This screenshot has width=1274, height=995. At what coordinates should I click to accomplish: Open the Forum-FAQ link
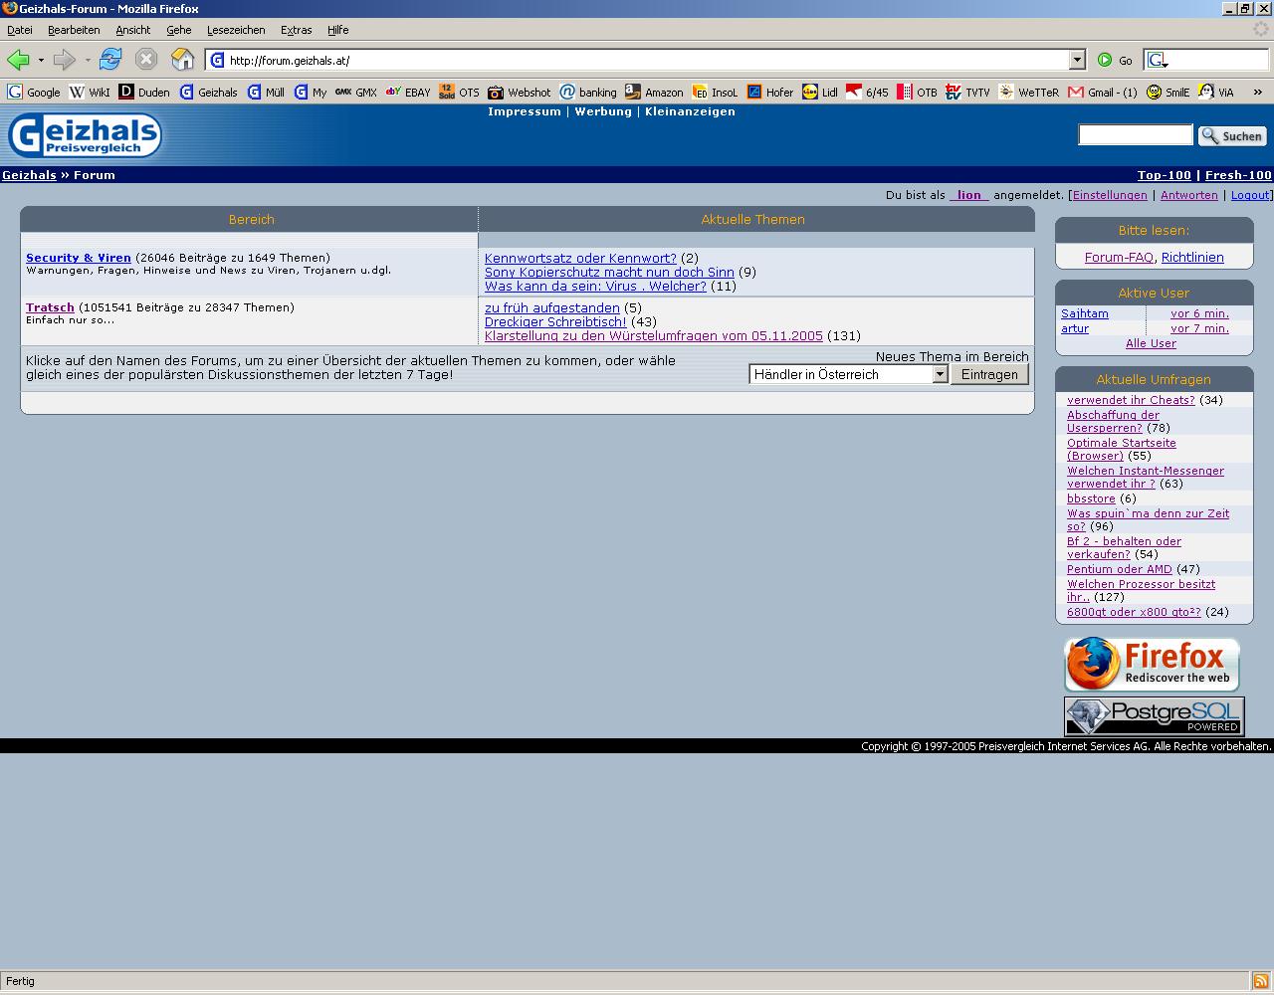click(x=1119, y=257)
